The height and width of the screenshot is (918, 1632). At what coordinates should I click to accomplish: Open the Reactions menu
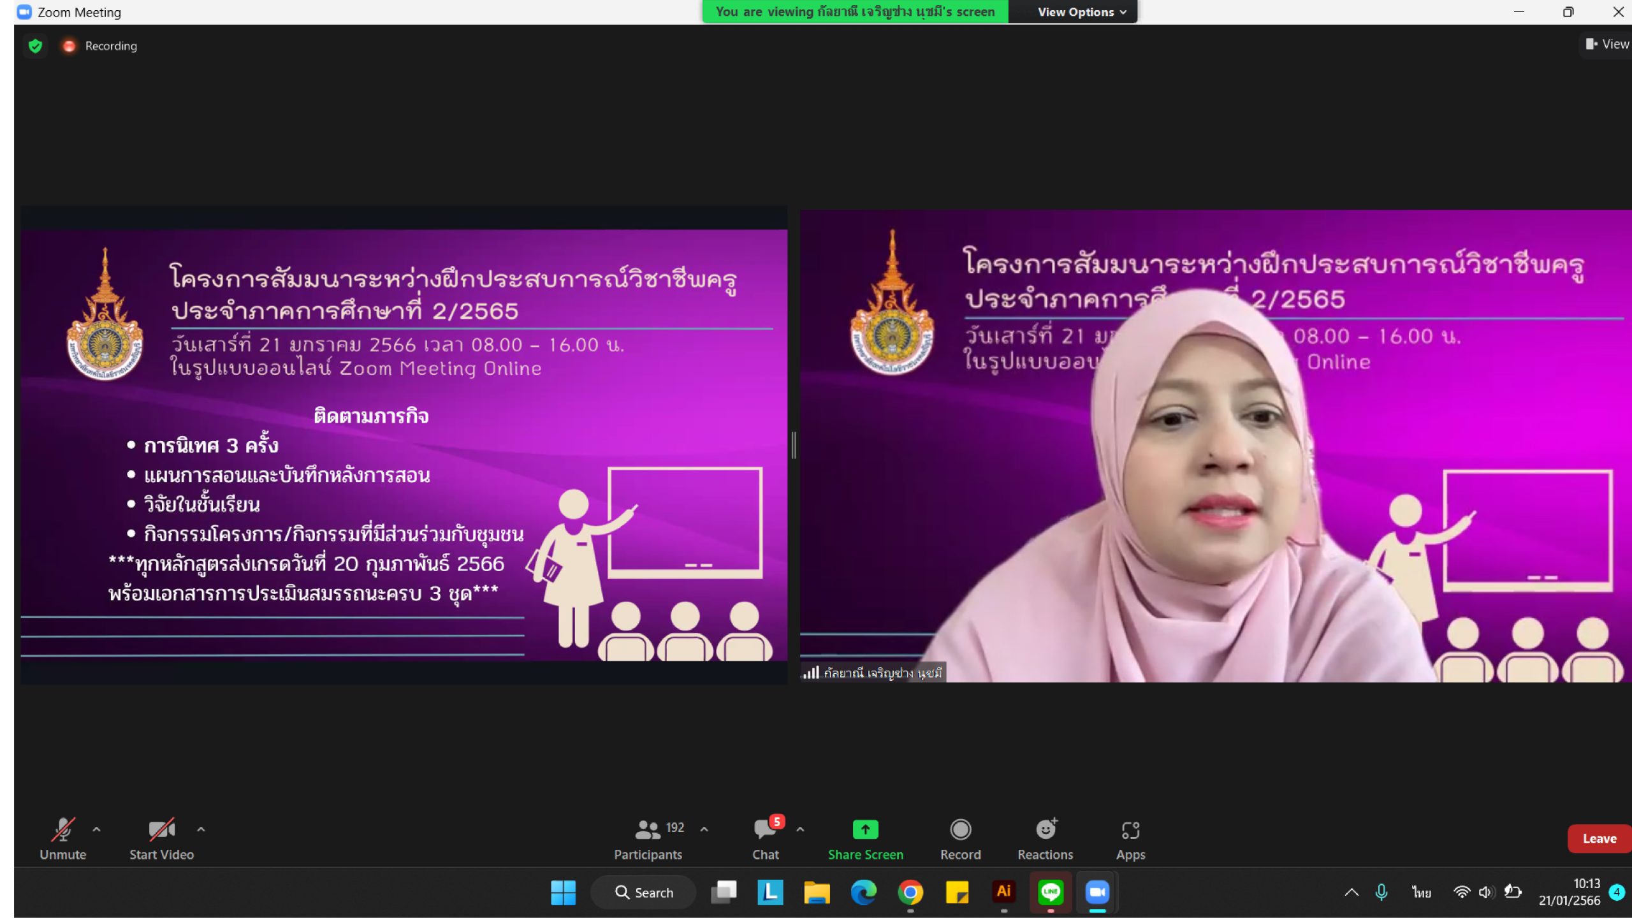click(x=1045, y=838)
